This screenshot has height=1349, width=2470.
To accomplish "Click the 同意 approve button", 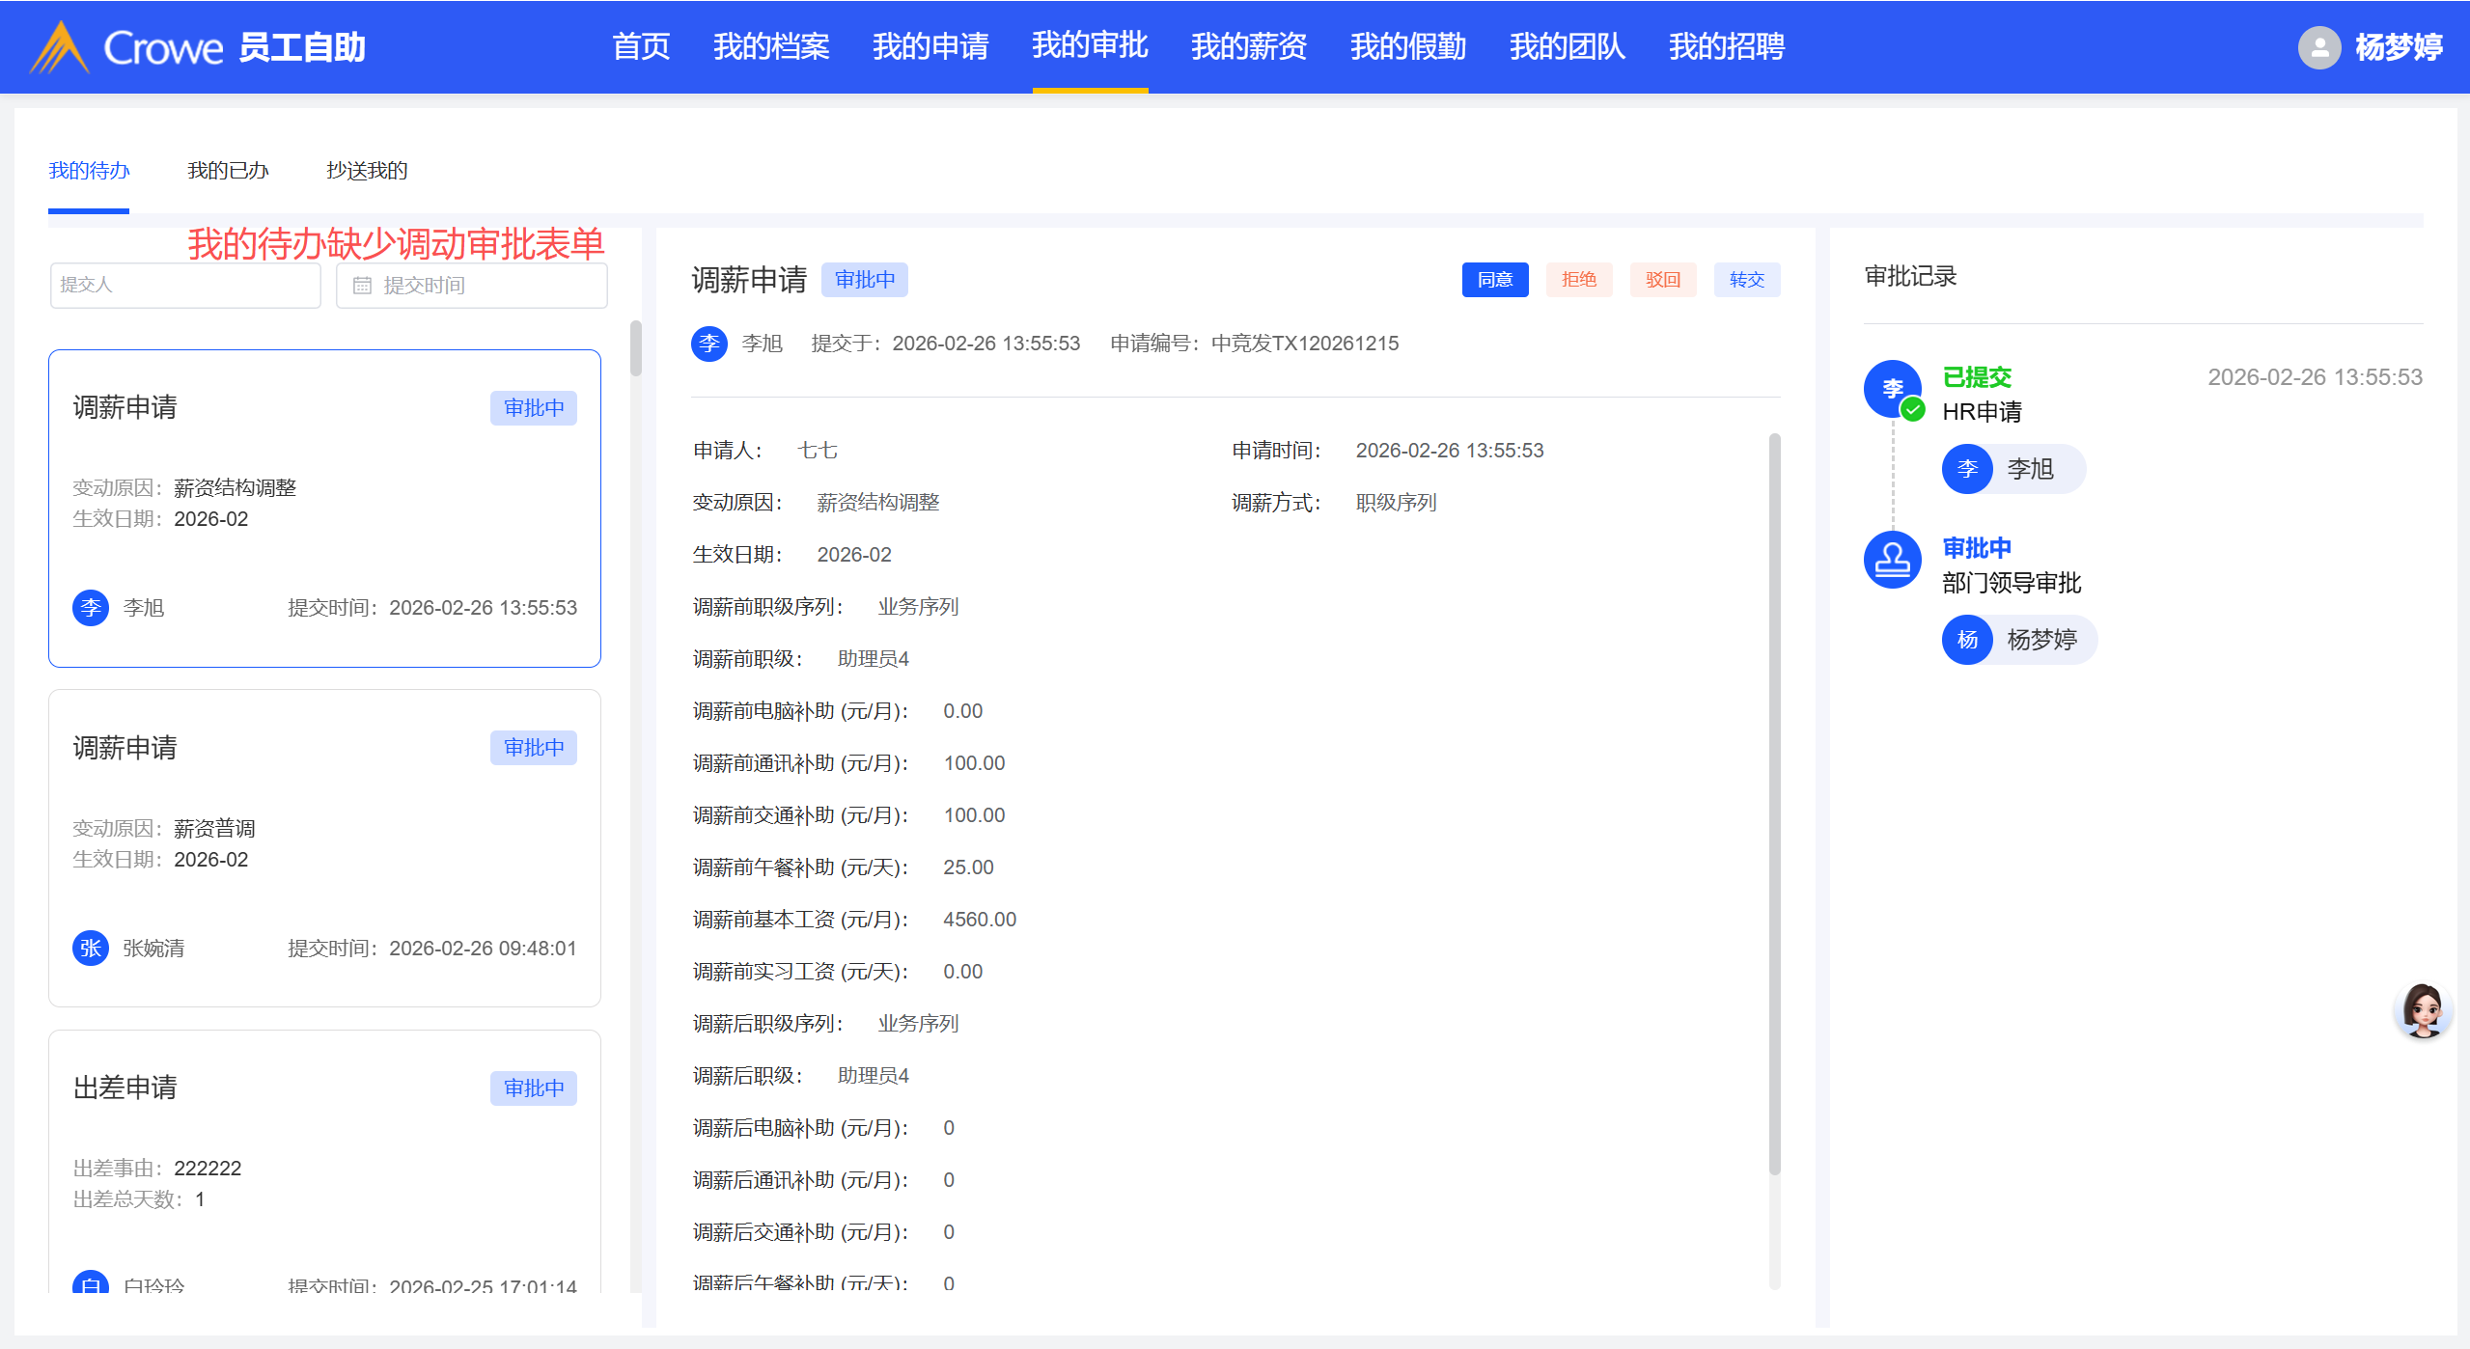I will (1494, 280).
